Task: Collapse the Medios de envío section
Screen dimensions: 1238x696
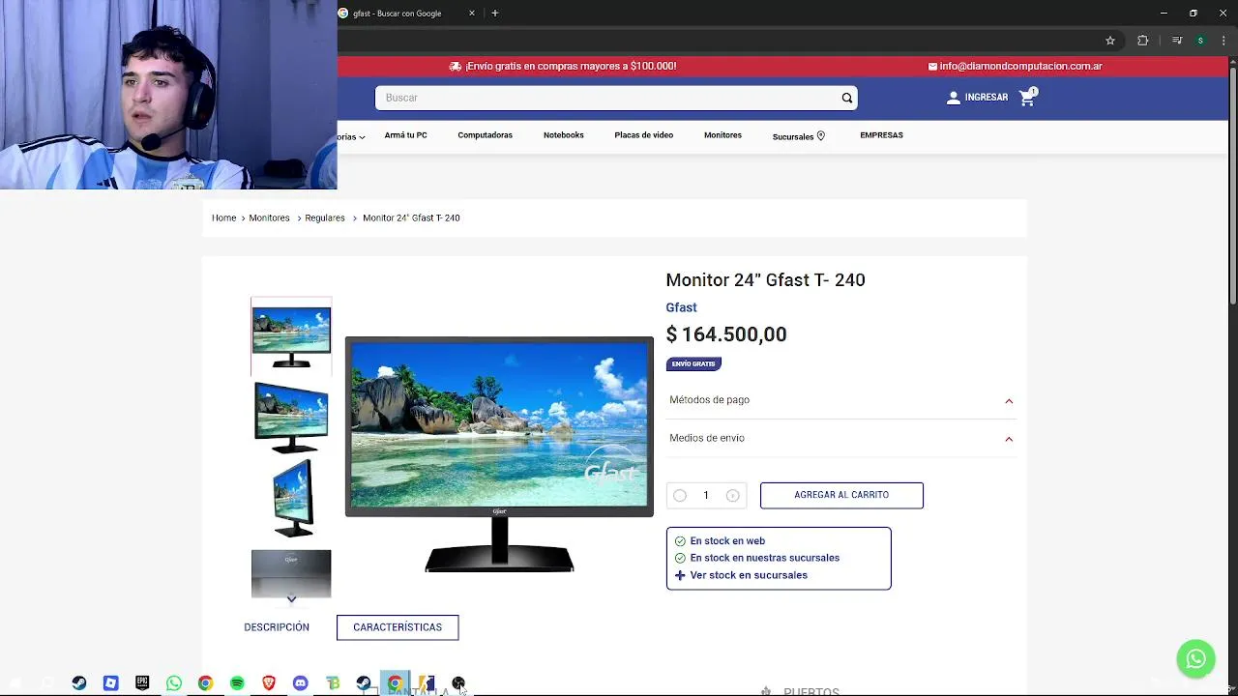Action: pos(1009,439)
